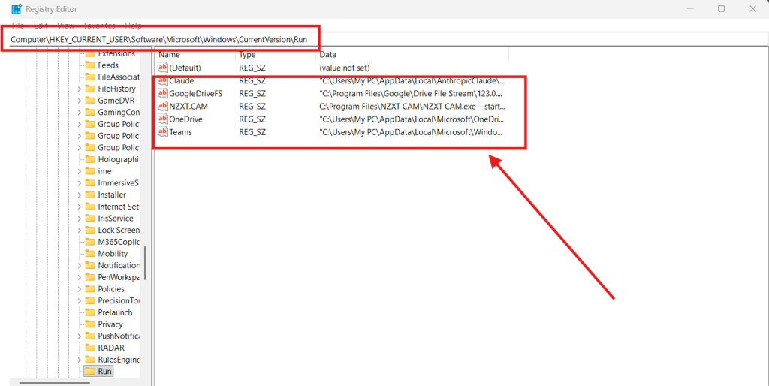This screenshot has width=769, height=386.
Task: Click the Extensions folder icon
Action: (90, 53)
